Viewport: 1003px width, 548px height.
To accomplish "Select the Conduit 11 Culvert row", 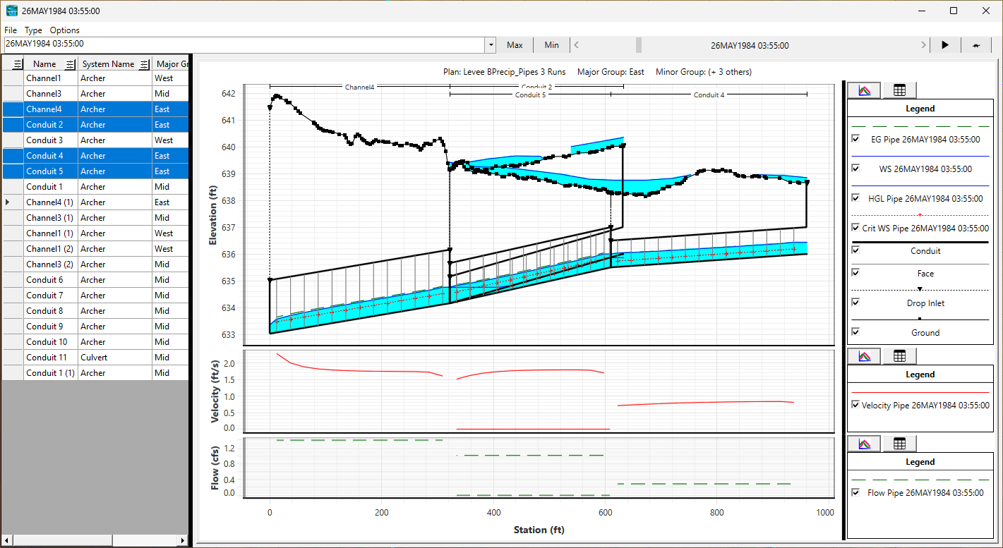I will (95, 358).
